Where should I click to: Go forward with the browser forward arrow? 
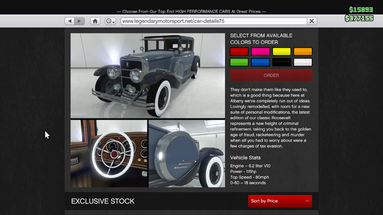coord(80,21)
